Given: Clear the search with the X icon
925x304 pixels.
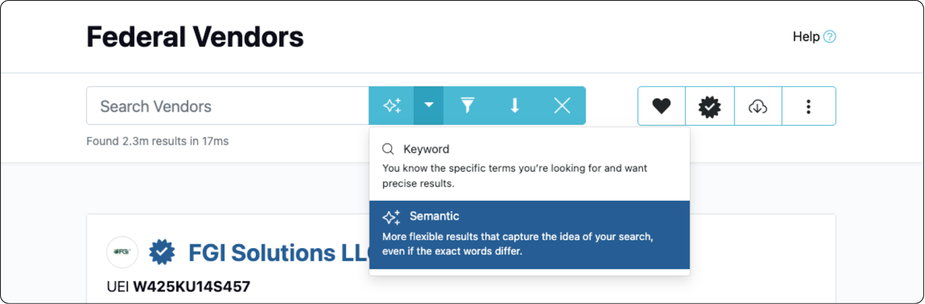Looking at the screenshot, I should click(x=562, y=106).
